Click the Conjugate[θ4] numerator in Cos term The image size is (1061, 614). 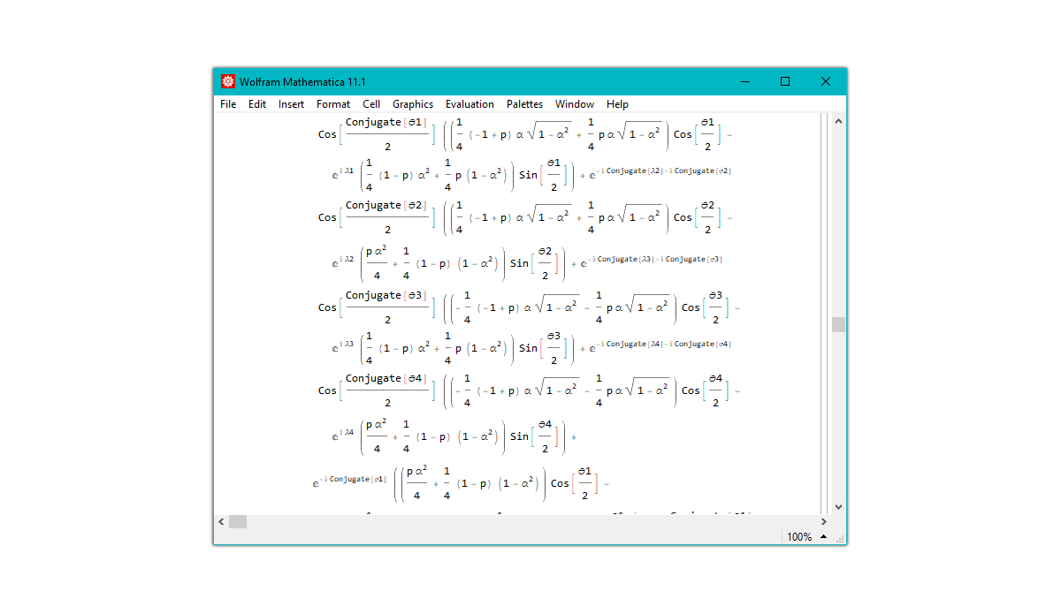pos(386,378)
